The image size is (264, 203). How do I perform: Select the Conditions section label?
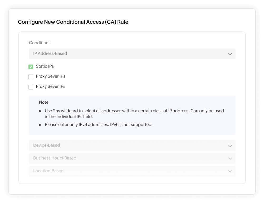click(40, 43)
